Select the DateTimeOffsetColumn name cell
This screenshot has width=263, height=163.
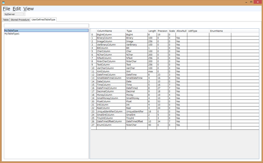[111, 122]
